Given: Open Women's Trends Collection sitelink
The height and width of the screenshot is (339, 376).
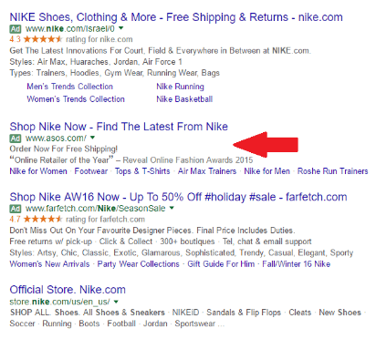Looking at the screenshot, I should tap(76, 99).
